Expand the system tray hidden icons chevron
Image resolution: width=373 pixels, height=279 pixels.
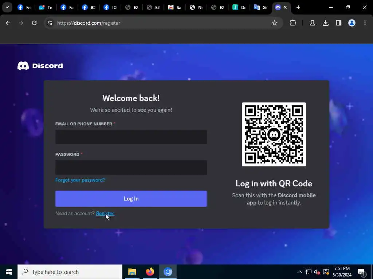click(x=300, y=272)
